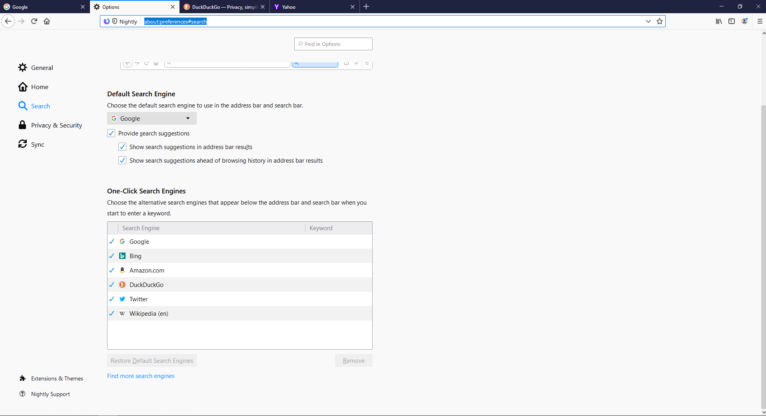Select the General settings section
The height and width of the screenshot is (416, 766).
(x=42, y=68)
